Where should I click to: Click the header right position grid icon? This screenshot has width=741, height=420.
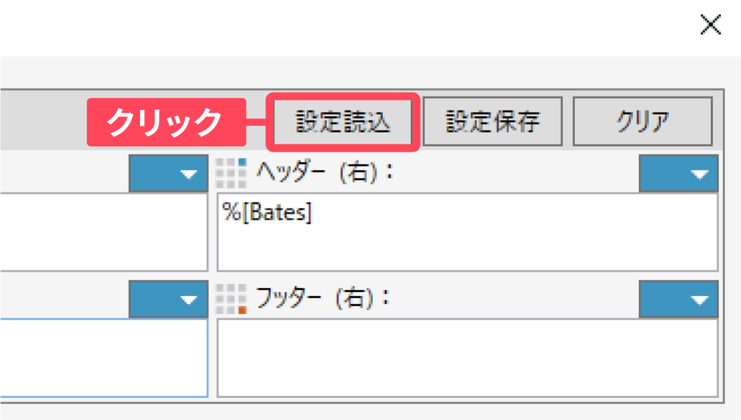(x=231, y=173)
